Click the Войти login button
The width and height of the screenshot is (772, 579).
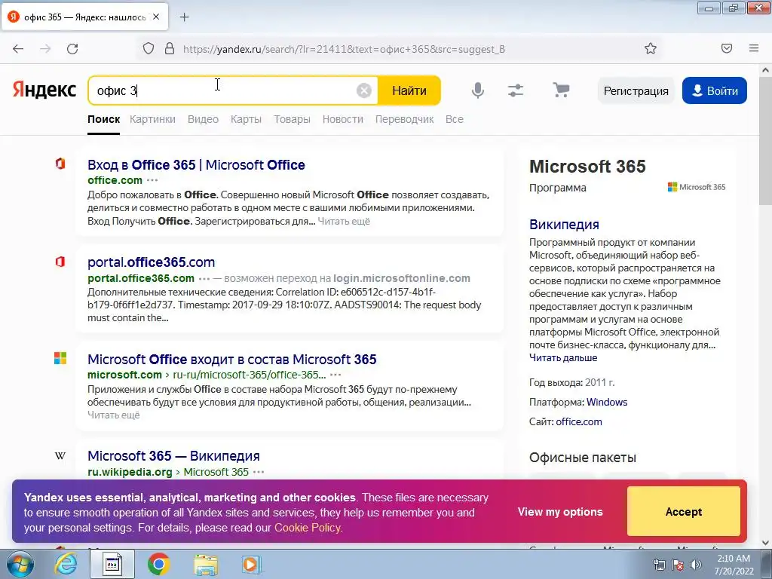point(715,90)
